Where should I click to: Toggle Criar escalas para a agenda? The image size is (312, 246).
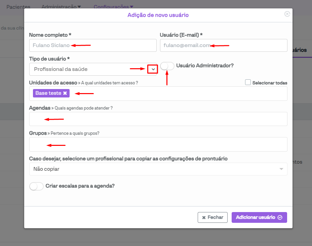(37, 186)
